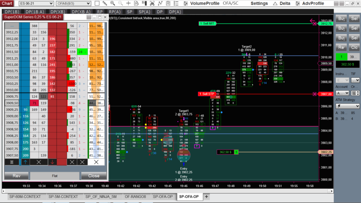Cancel the Sell STP order via its X
Viewport: 361px width, 203px height.
tap(314, 94)
